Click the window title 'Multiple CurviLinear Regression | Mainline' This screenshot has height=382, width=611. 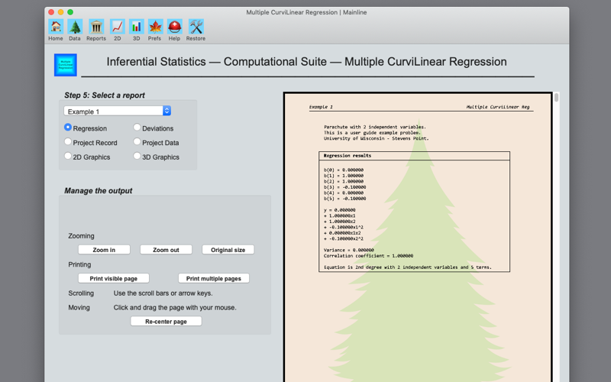click(x=306, y=12)
